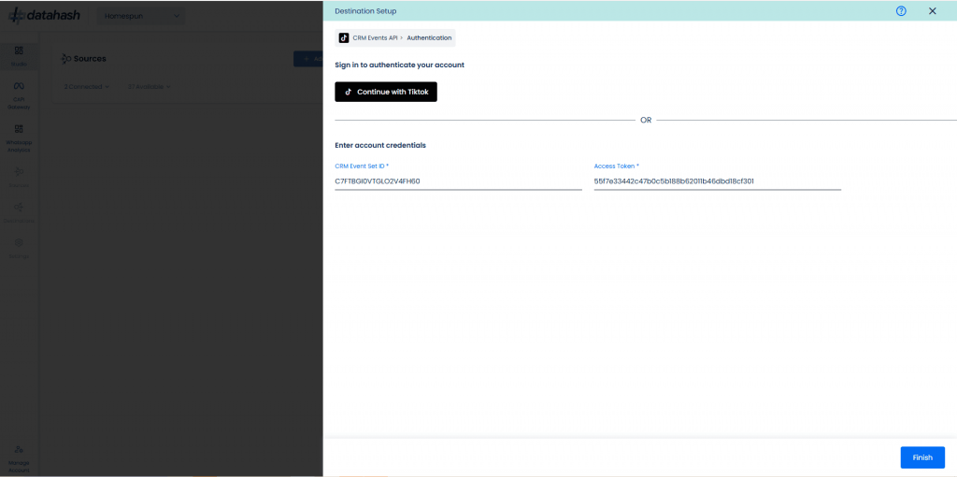The height and width of the screenshot is (477, 957).
Task: Open Studio from the sidebar
Action: (19, 55)
